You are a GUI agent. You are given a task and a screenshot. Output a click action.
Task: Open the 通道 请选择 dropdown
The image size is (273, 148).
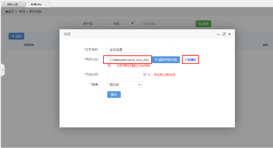click(125, 84)
